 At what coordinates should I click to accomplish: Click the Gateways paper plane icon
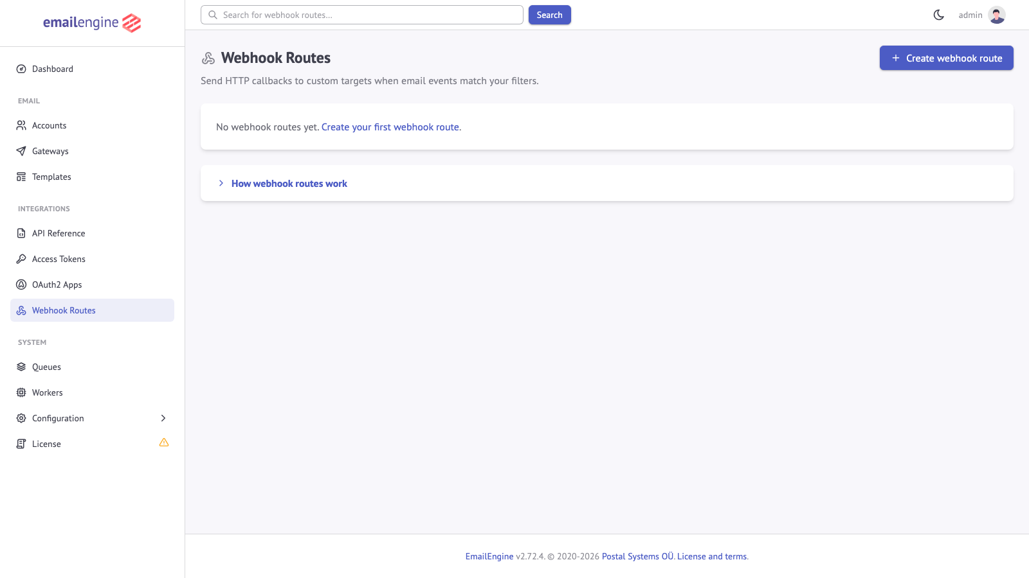[21, 151]
